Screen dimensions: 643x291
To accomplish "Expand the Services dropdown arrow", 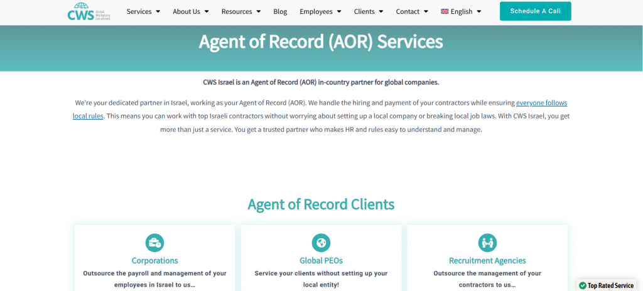I will [x=158, y=11].
